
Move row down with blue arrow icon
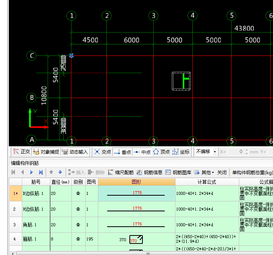point(60,172)
